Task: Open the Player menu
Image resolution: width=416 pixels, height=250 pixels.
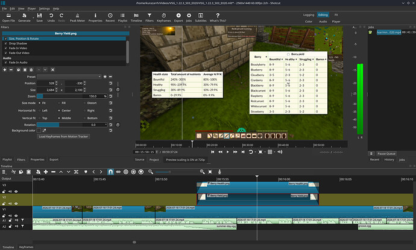Action: pyautogui.click(x=31, y=8)
